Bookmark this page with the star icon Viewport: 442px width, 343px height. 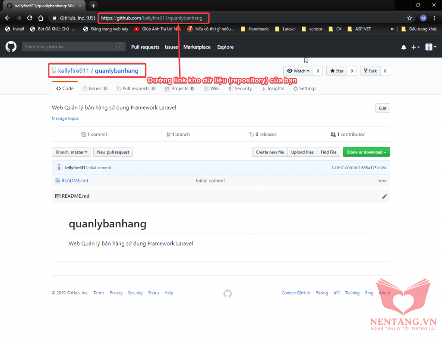click(x=409, y=18)
